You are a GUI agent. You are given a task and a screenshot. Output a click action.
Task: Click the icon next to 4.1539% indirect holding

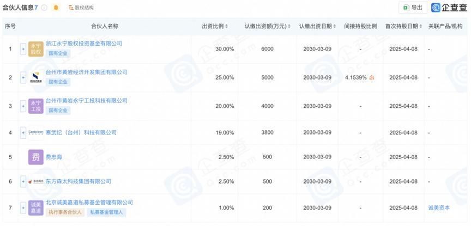click(x=372, y=78)
